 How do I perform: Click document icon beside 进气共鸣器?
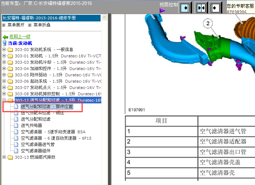[16, 126]
